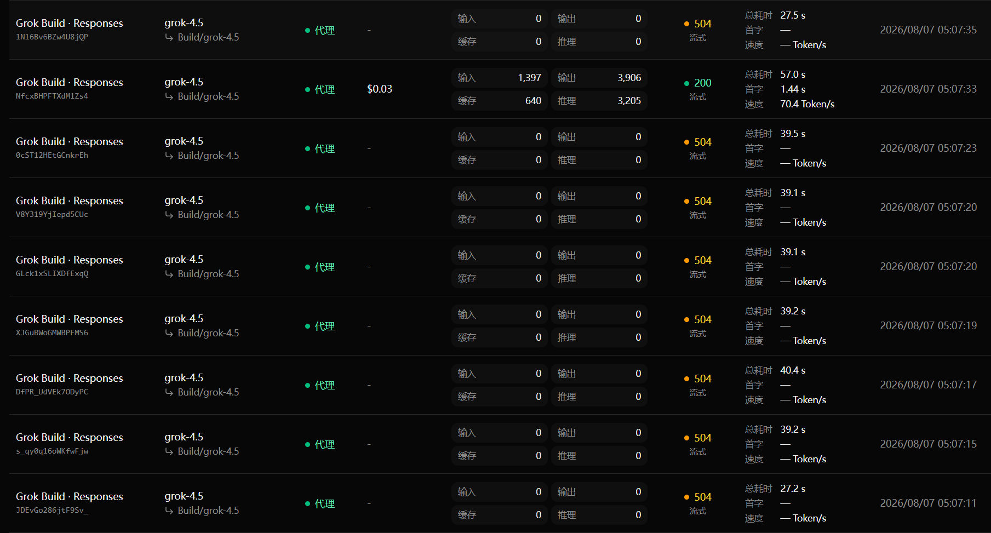Click the green dot before 代理 in the 05:07:17 row

click(x=308, y=386)
